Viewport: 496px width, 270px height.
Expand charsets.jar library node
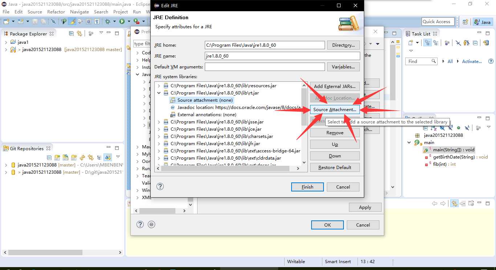pos(159,136)
